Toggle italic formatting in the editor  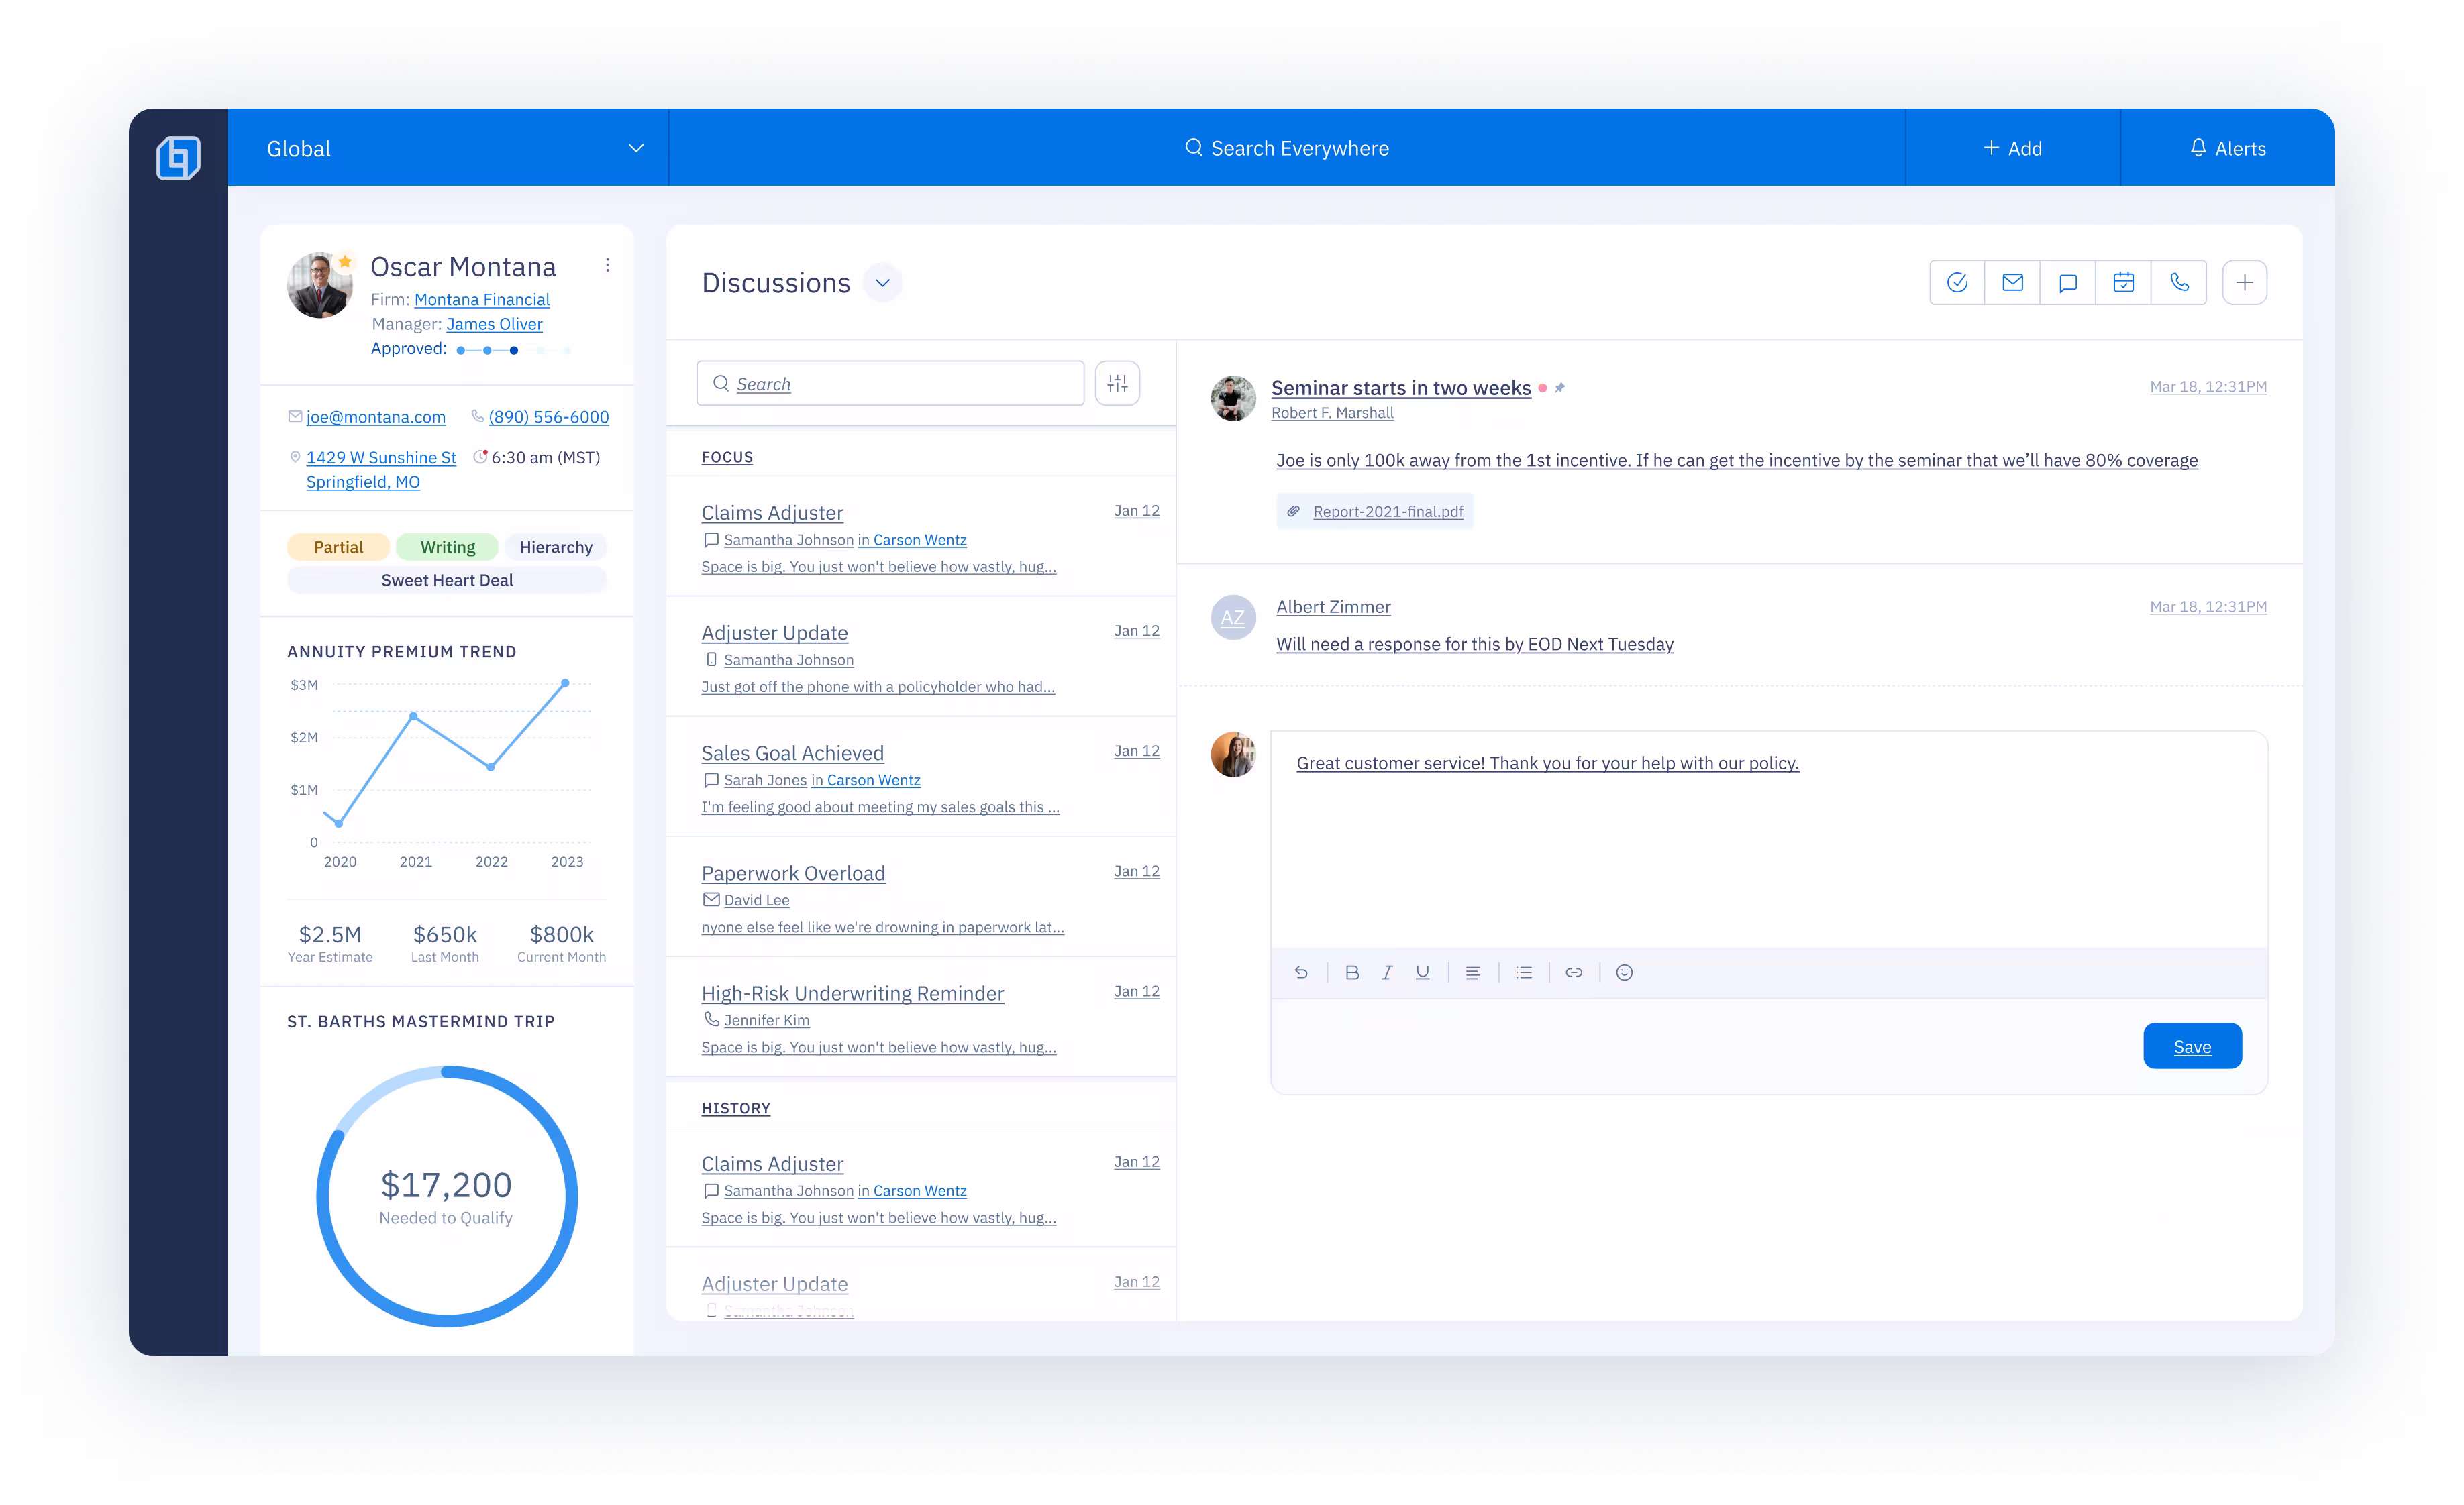tap(1387, 972)
